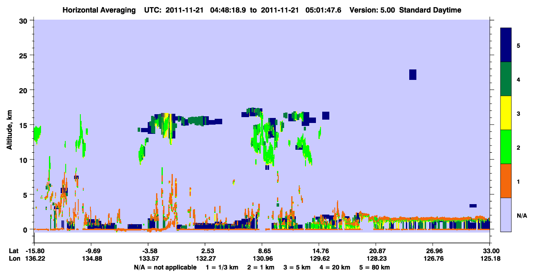The width and height of the screenshot is (544, 279).
Task: Click the yellow level 3 colorbar segment
Action: 506,113
